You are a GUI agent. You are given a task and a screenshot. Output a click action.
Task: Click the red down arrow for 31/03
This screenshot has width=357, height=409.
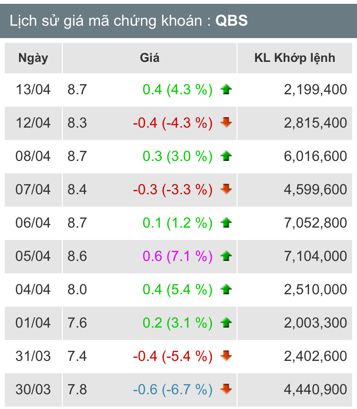pyautogui.click(x=226, y=356)
